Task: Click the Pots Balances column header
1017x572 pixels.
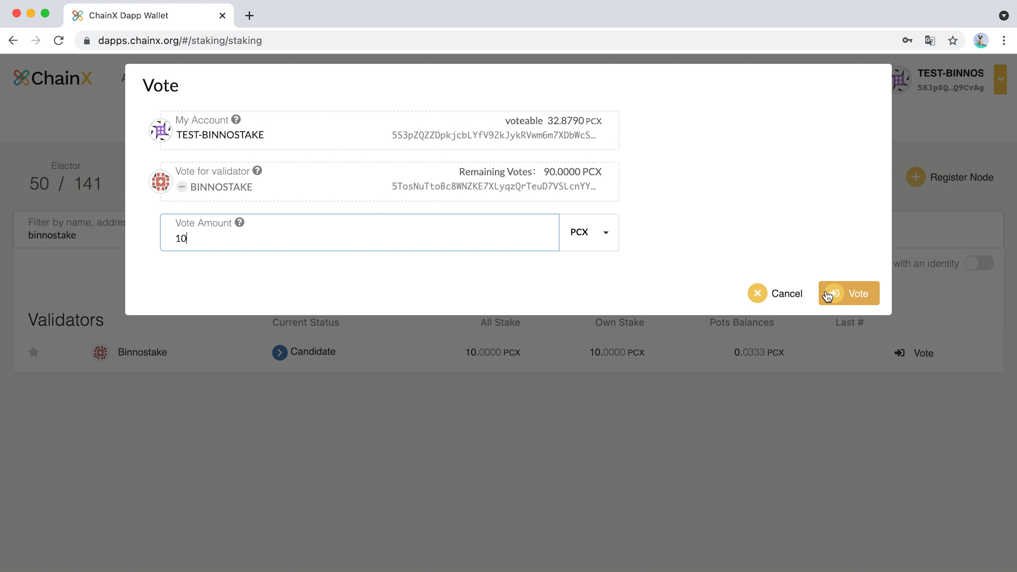Action: 742,322
